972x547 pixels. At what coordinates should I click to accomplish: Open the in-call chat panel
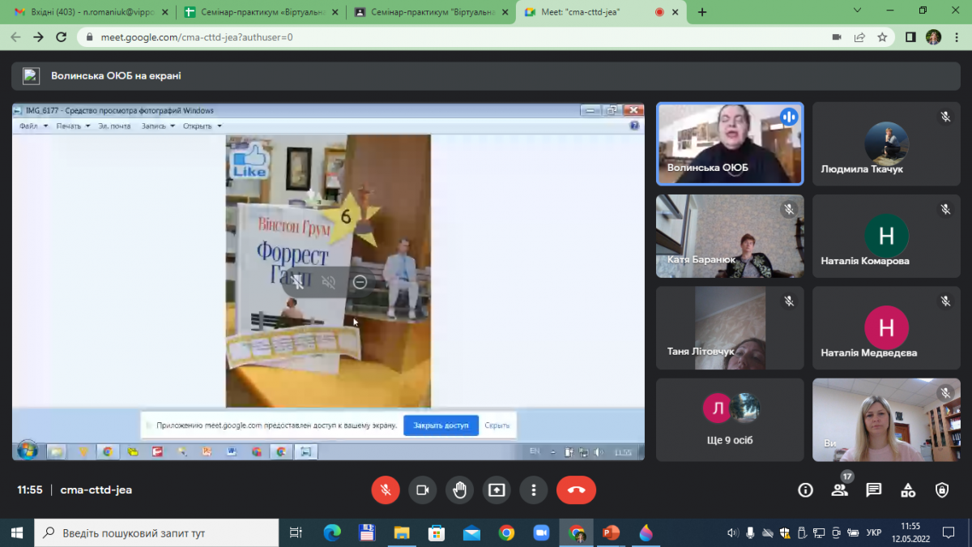point(873,490)
